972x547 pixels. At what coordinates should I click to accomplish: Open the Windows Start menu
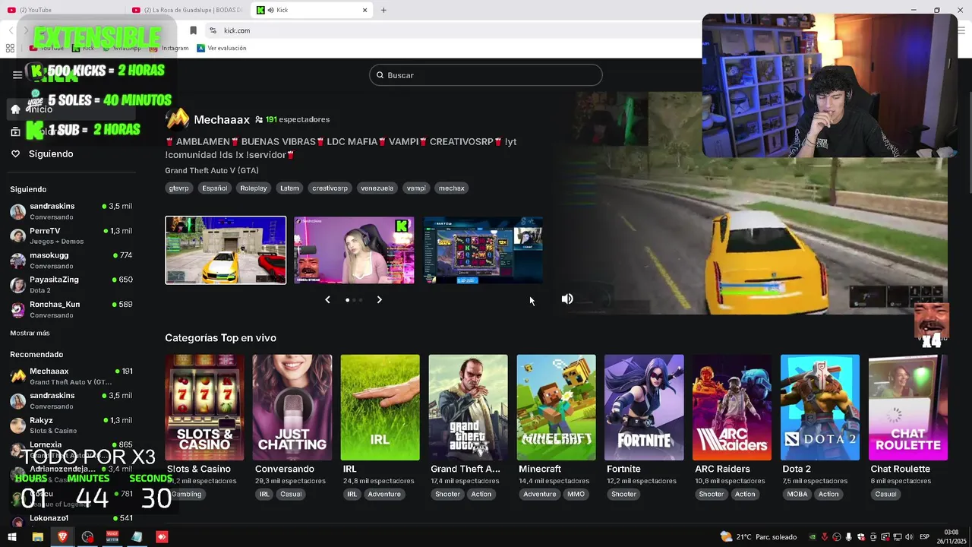(x=12, y=536)
